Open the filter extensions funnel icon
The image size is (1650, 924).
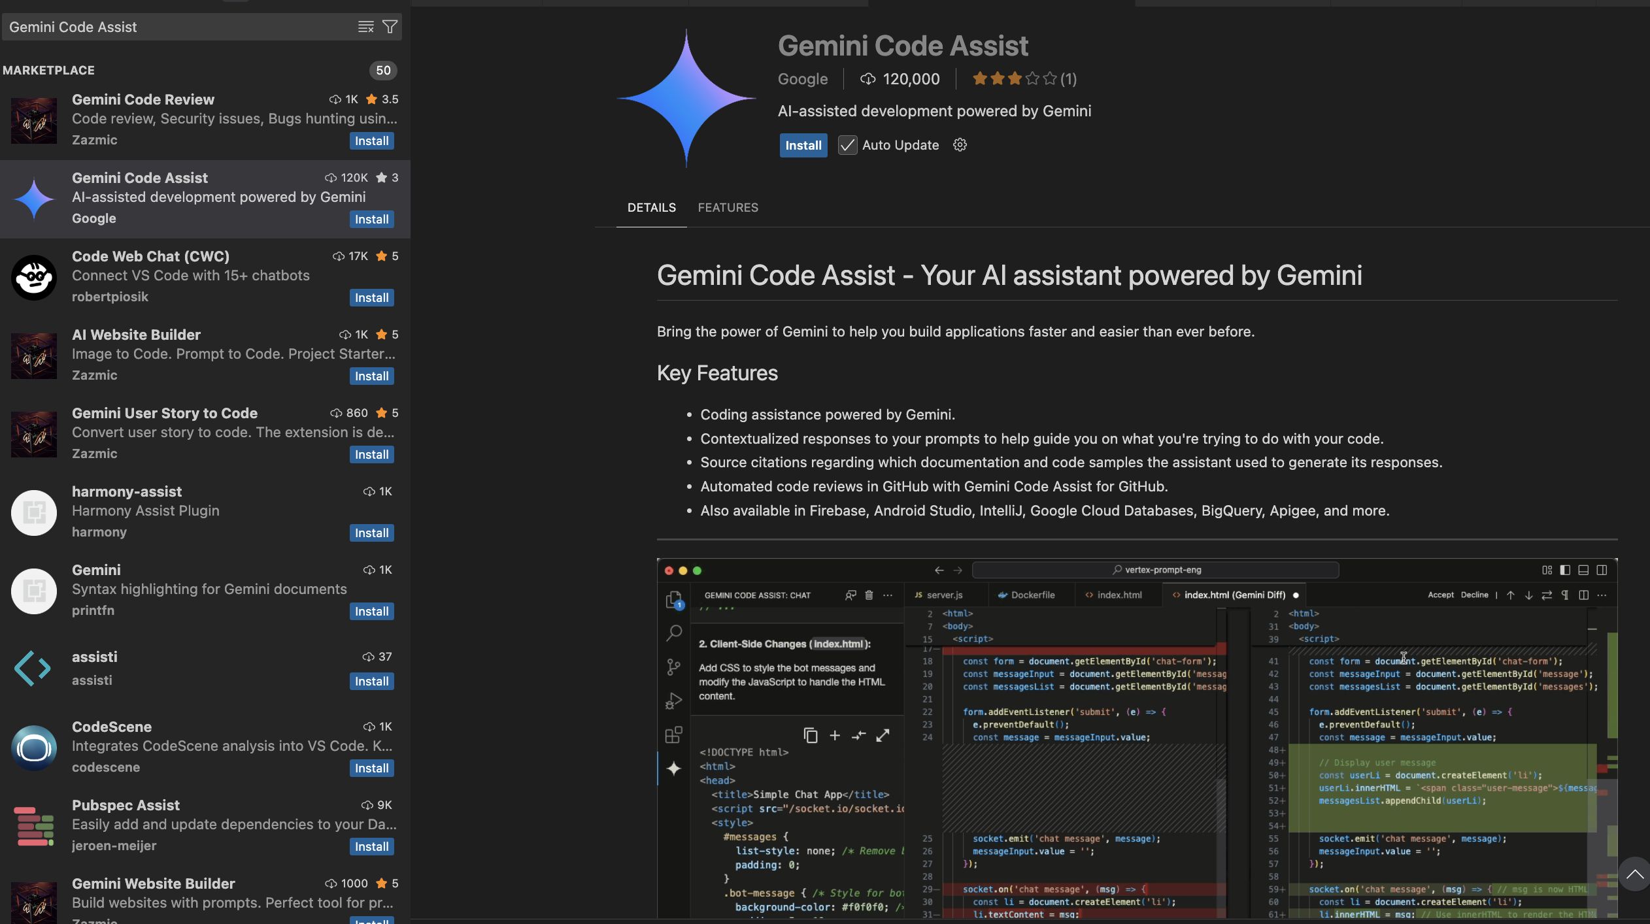coord(390,27)
